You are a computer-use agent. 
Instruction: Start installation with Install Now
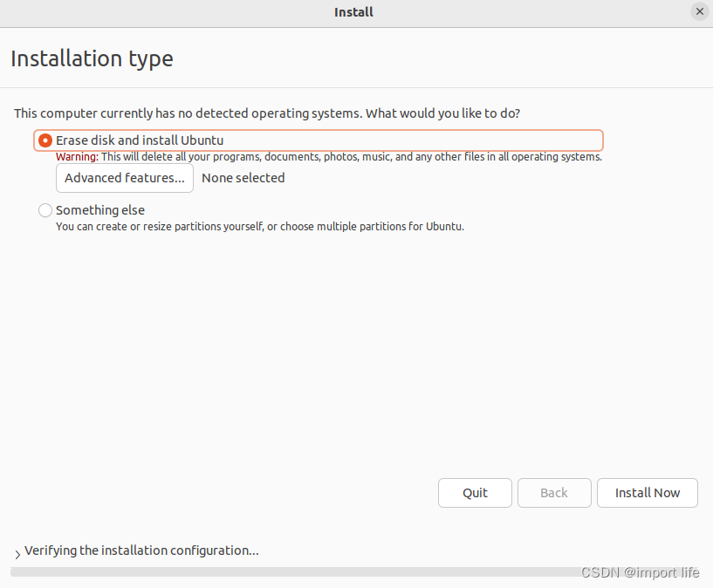point(647,493)
